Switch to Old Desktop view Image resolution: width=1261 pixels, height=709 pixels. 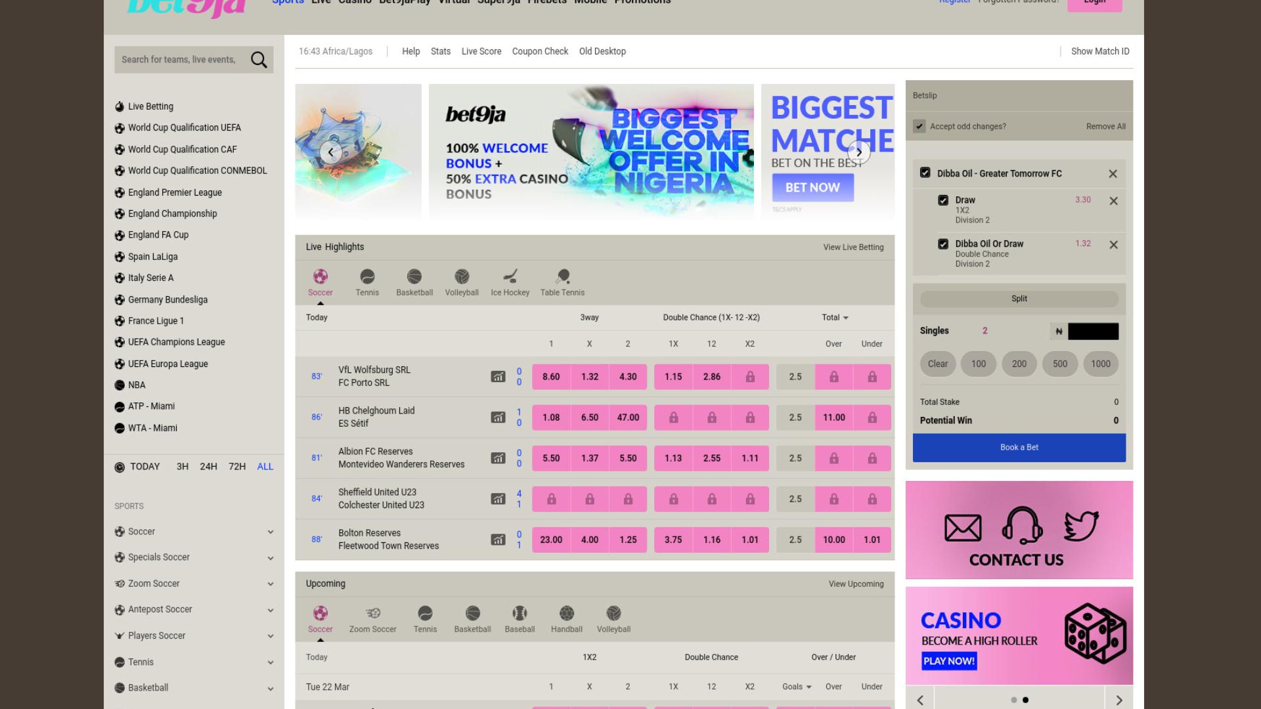[x=602, y=51]
